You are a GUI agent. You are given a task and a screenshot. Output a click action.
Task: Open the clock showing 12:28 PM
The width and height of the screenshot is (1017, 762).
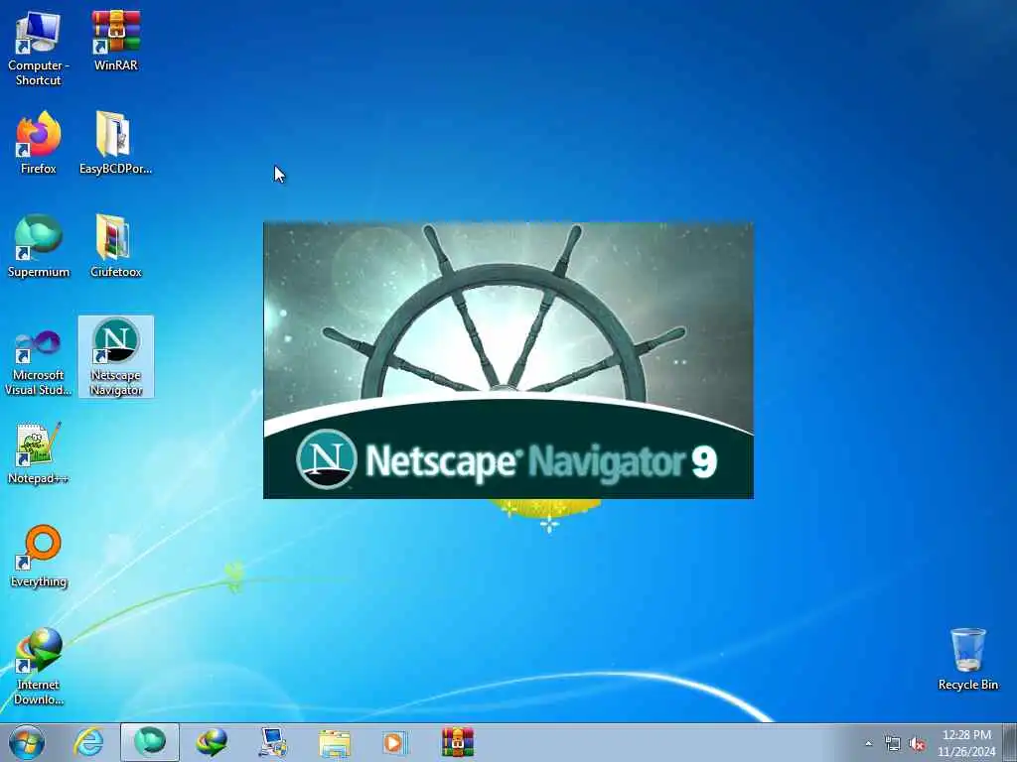click(x=966, y=742)
